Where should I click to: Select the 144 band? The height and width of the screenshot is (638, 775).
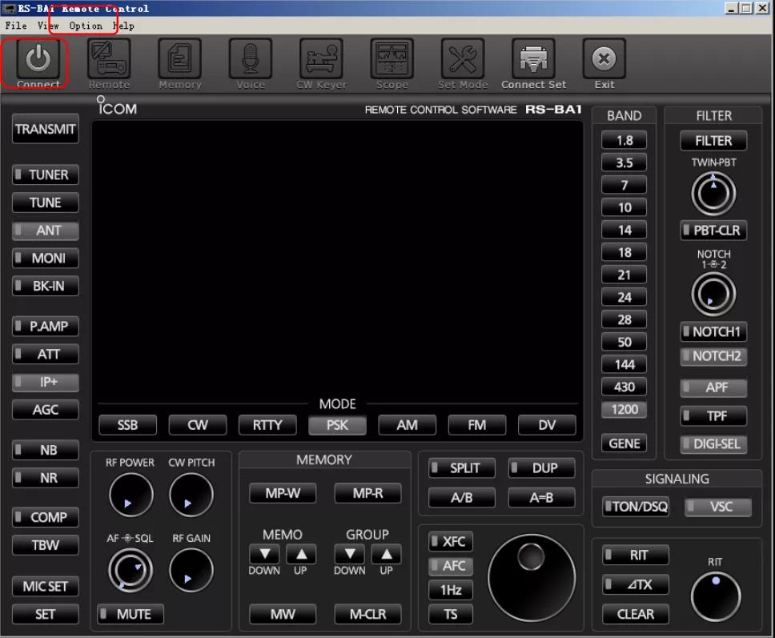pyautogui.click(x=624, y=365)
